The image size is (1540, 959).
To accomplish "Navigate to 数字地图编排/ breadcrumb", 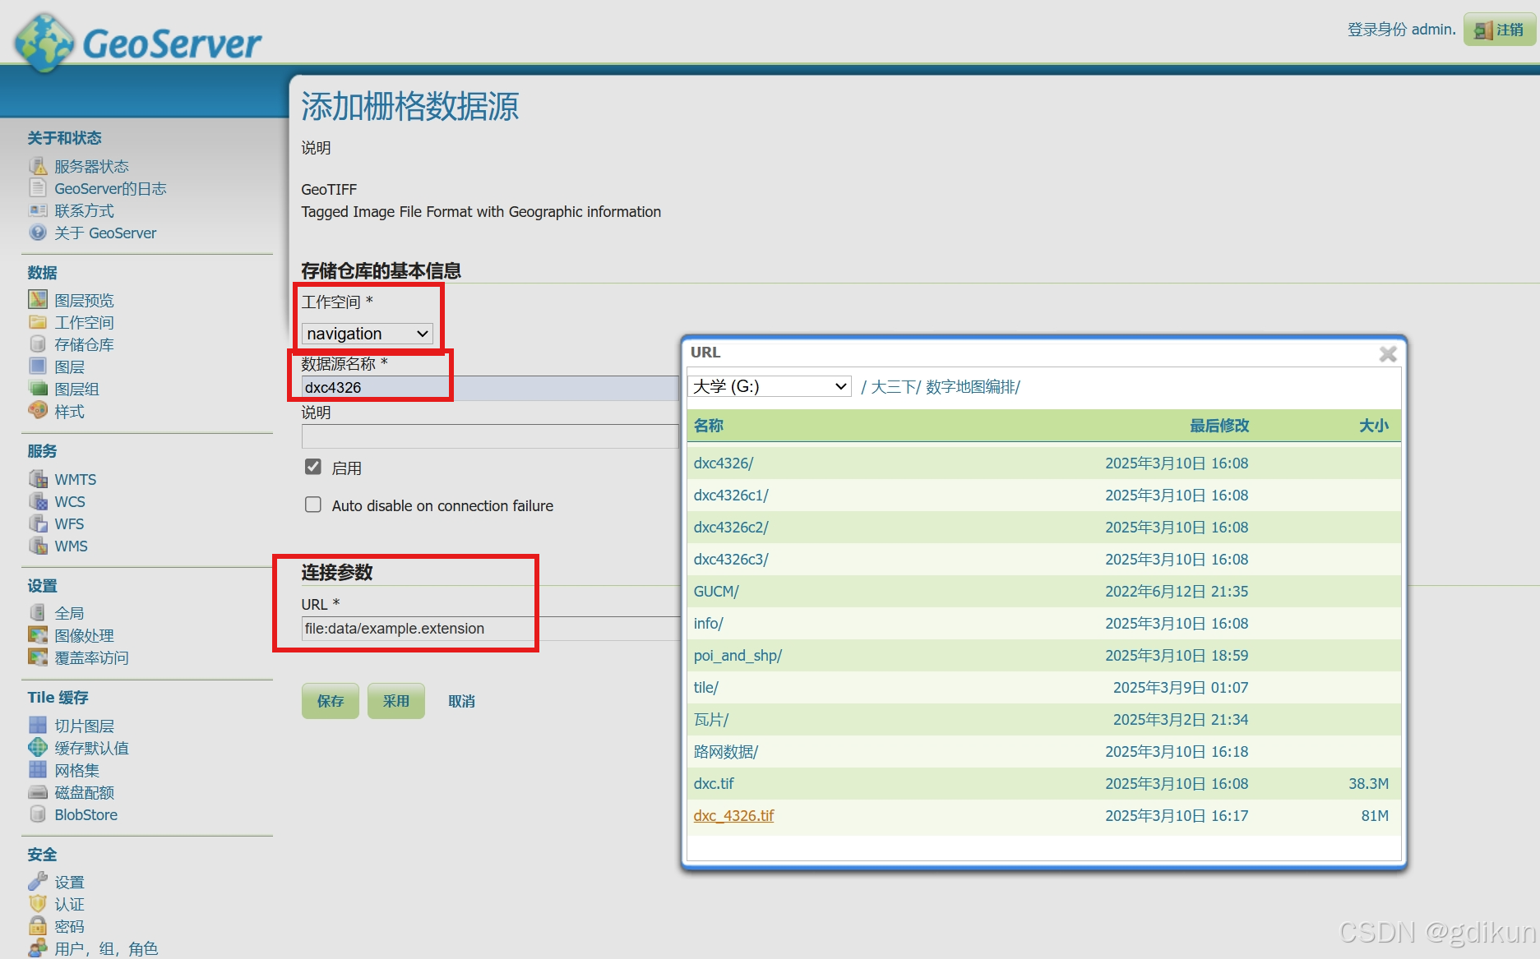I will point(973,387).
